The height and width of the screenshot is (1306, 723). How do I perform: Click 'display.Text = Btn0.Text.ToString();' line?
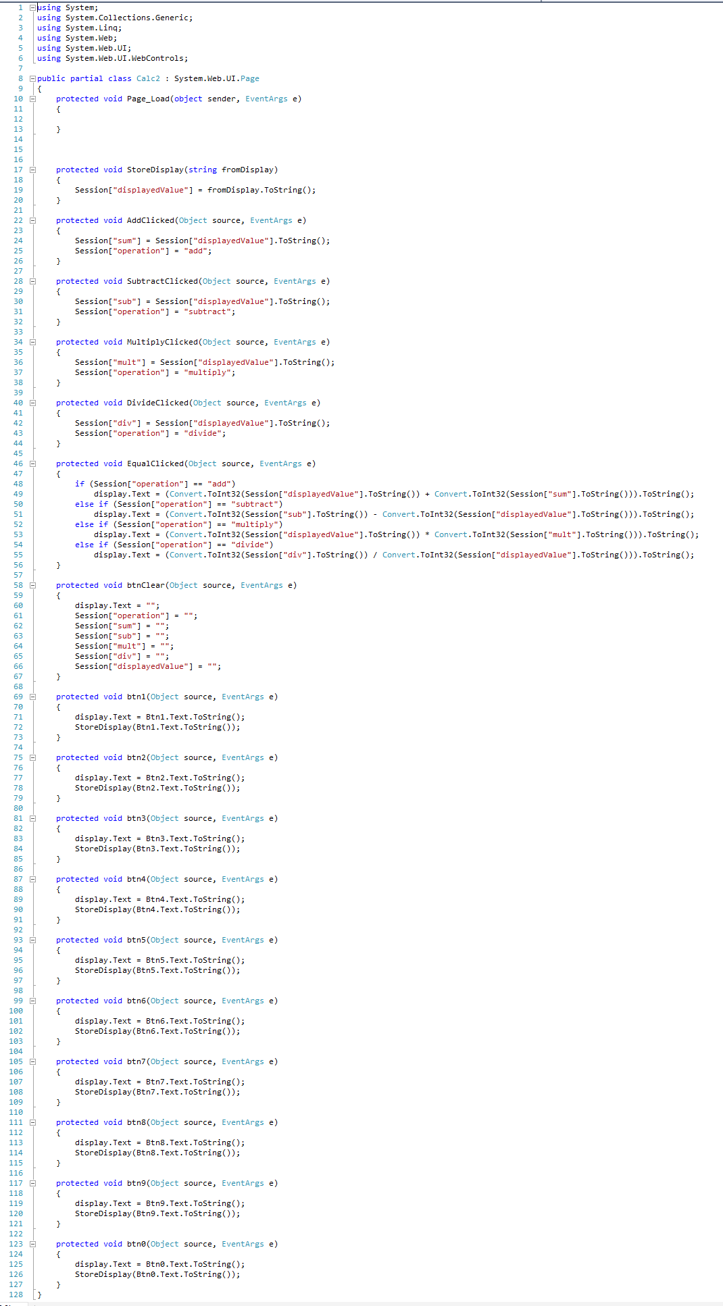(160, 1264)
